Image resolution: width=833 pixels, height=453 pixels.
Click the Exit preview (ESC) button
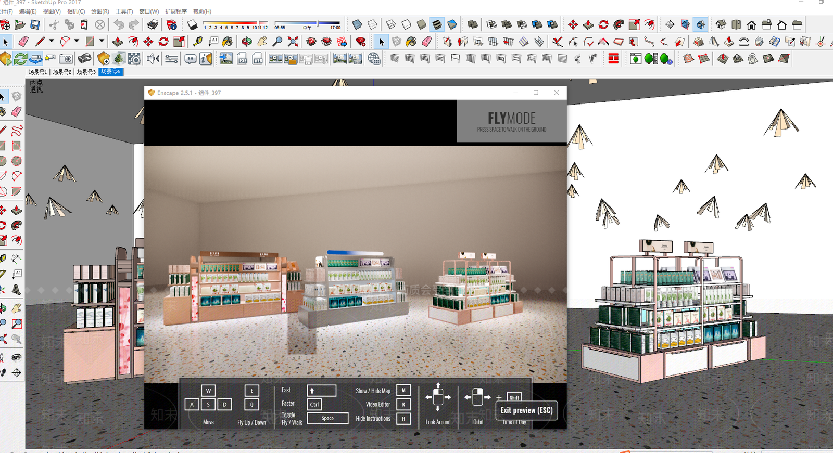tap(526, 410)
